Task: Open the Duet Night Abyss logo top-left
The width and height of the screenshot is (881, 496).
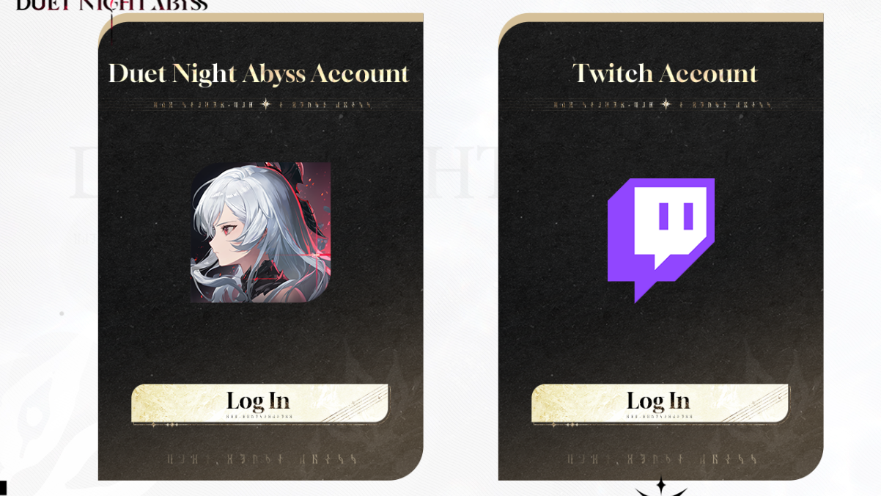Action: click(111, 6)
